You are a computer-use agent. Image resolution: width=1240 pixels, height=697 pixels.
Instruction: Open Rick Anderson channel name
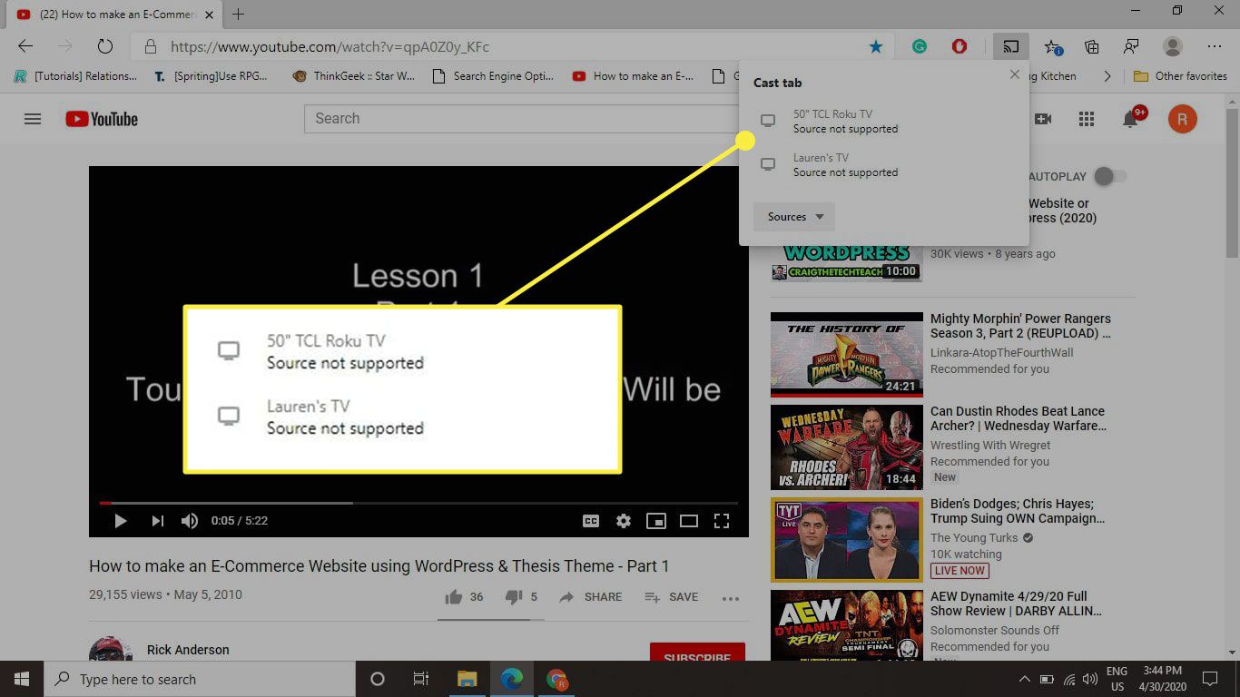coord(188,650)
